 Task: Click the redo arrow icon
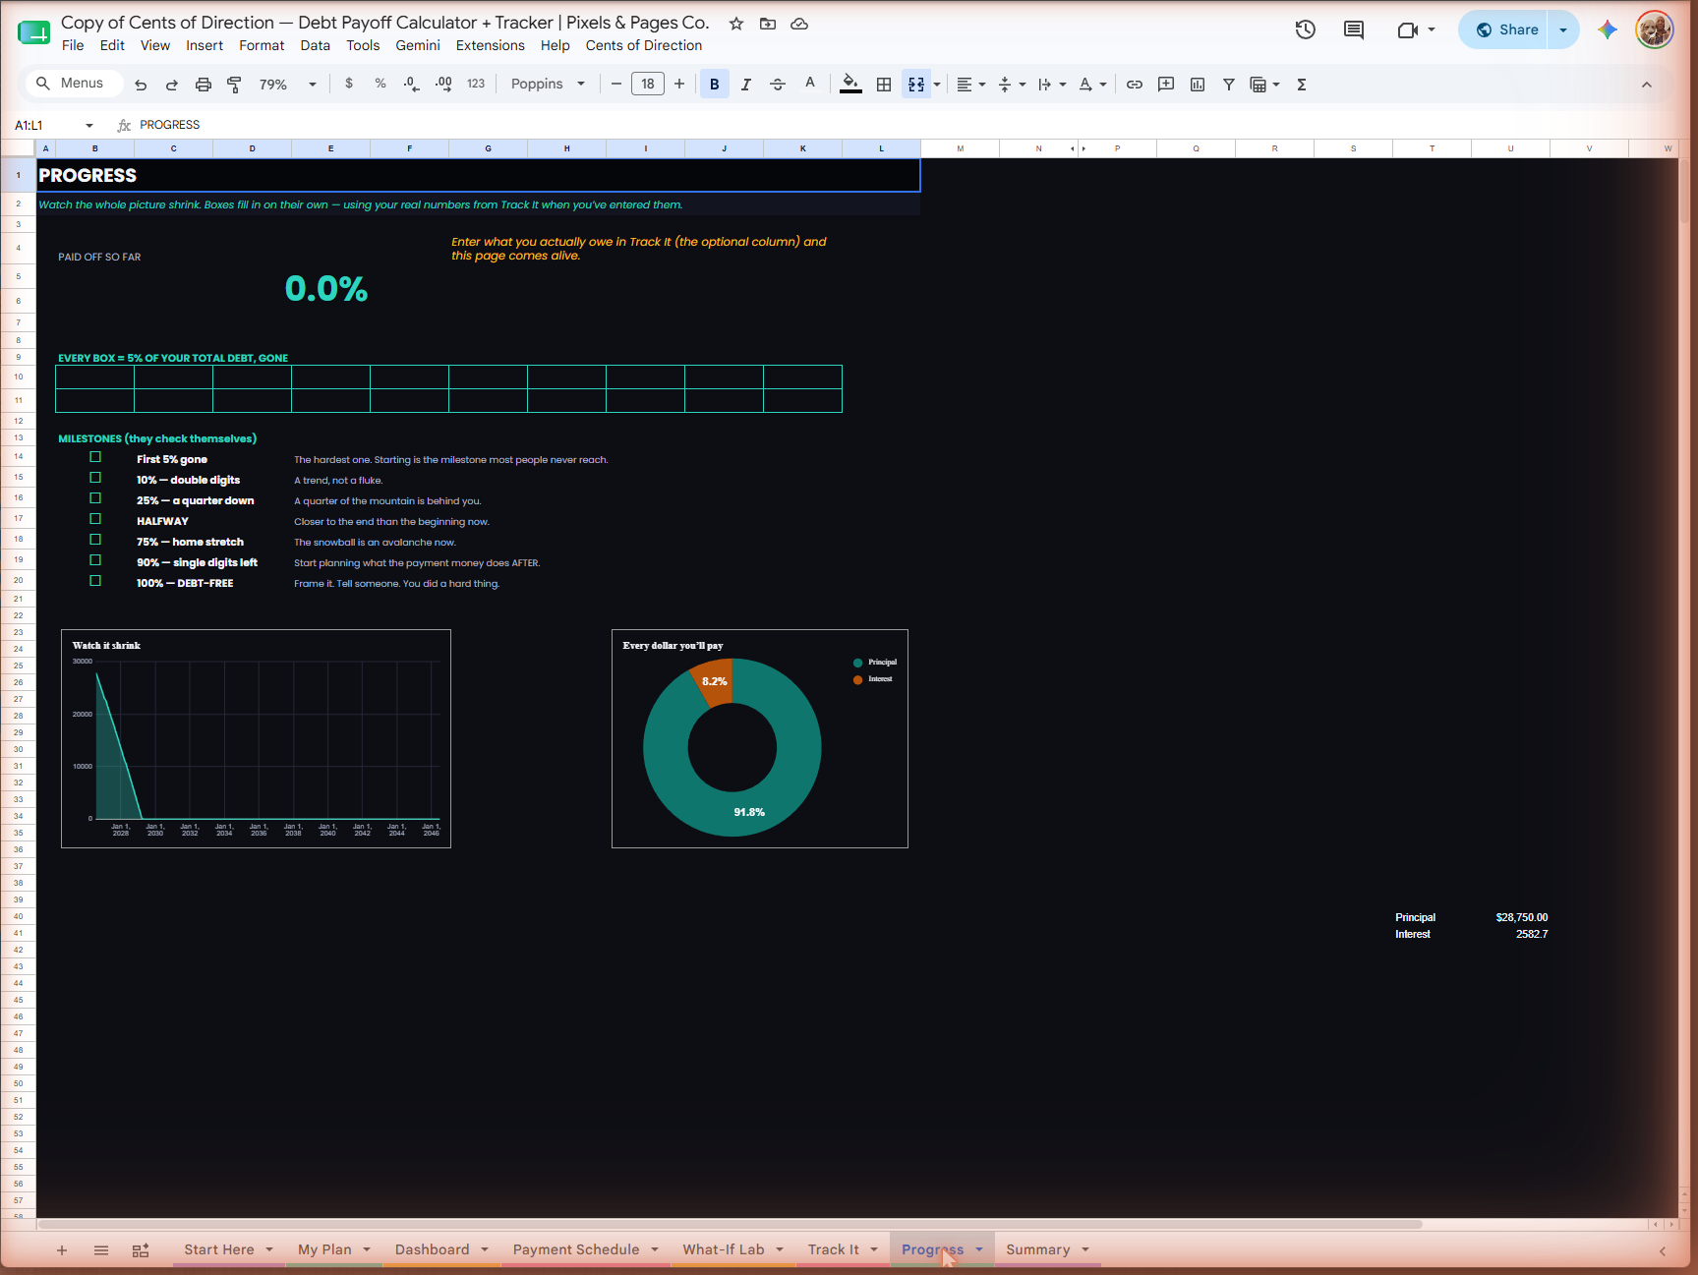coord(172,85)
